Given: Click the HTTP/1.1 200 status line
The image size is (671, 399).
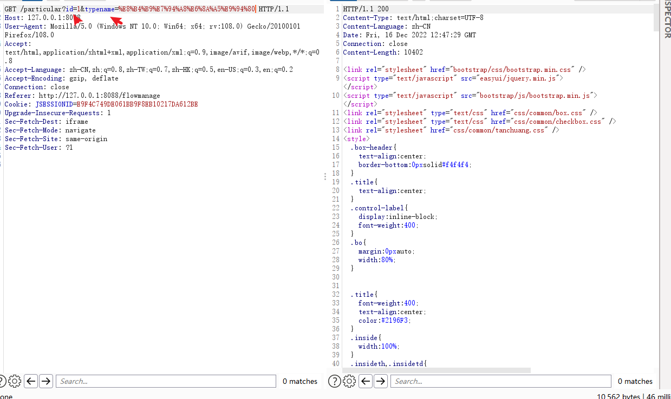Looking at the screenshot, I should click(x=366, y=9).
